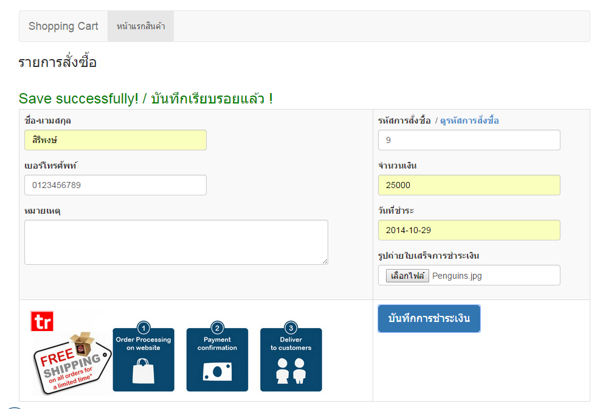Click the red 'tr' logo icon

point(42,321)
